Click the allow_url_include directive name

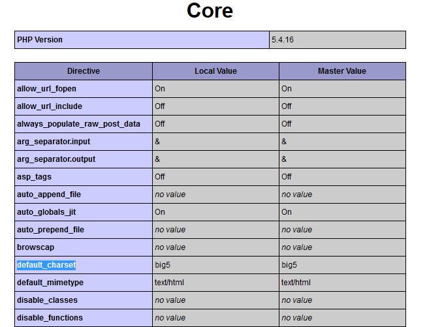(x=50, y=106)
